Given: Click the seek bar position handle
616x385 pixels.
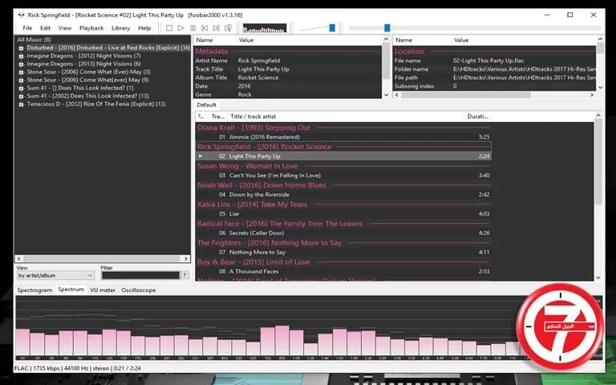Looking at the screenshot, I should click(387, 28).
